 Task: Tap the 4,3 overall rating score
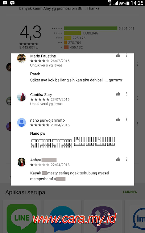click(30, 32)
